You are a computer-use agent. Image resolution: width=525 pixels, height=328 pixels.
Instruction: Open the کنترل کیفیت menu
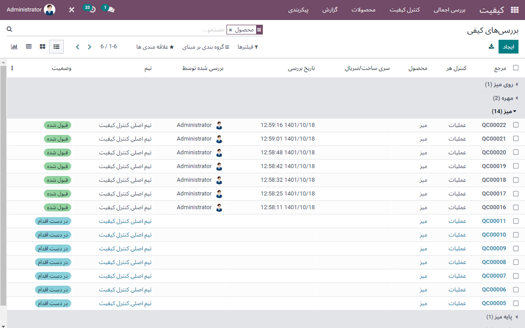point(404,10)
